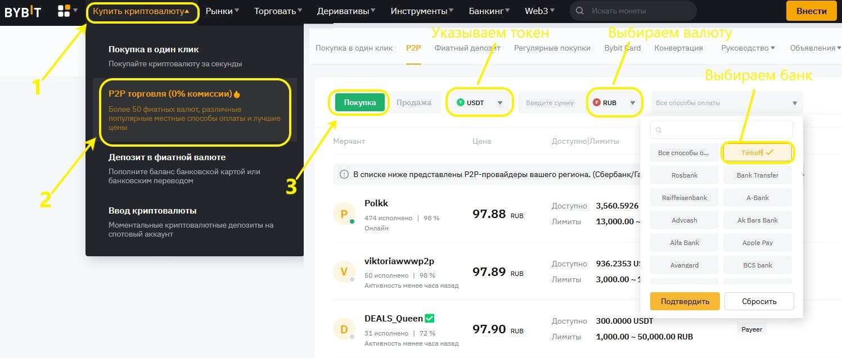Open the Рынки menu

(x=222, y=11)
